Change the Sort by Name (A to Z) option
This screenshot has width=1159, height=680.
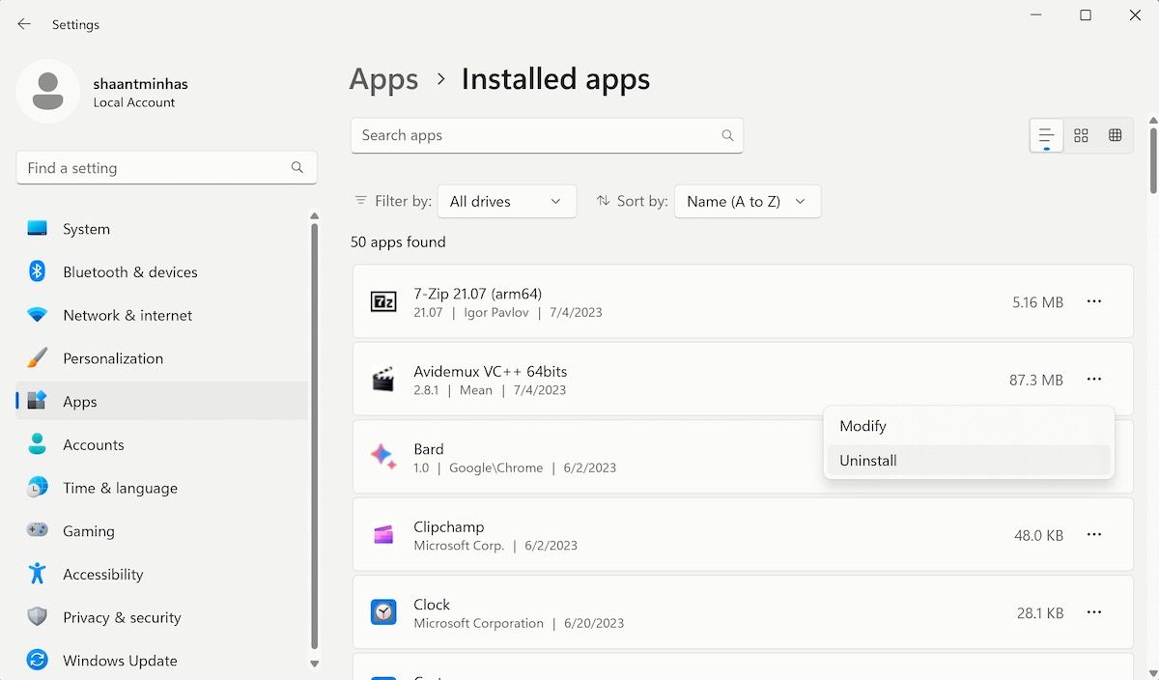click(x=747, y=201)
